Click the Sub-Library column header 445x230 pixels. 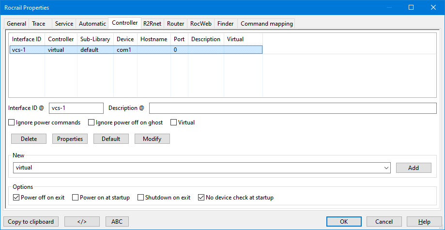[95, 39]
